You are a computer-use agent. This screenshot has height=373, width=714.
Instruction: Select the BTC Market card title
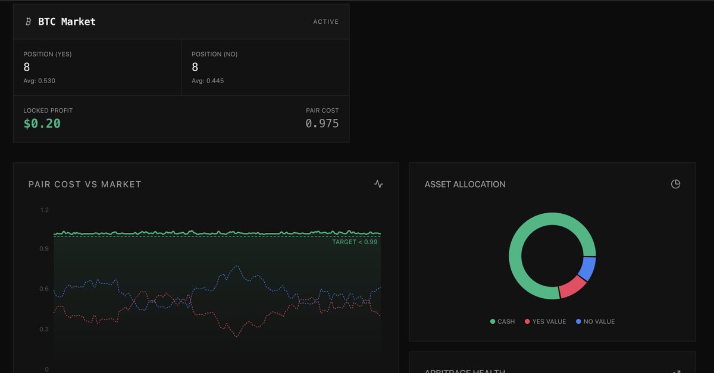click(67, 21)
